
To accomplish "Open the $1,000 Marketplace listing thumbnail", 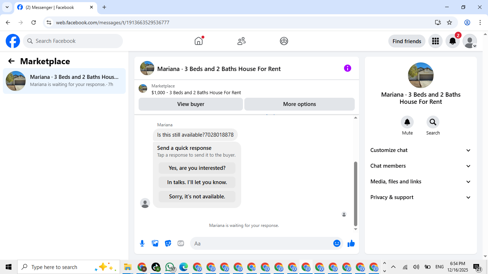I will pos(143,88).
